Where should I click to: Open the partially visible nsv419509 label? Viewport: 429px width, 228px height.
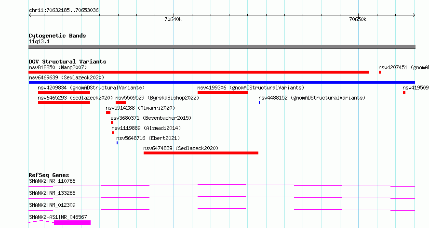click(416, 88)
